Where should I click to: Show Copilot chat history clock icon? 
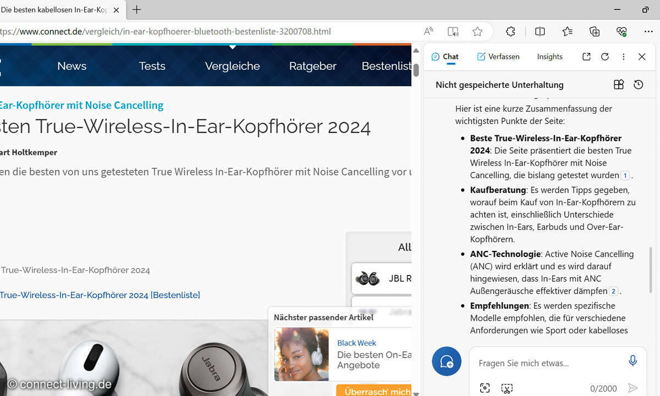tap(638, 85)
